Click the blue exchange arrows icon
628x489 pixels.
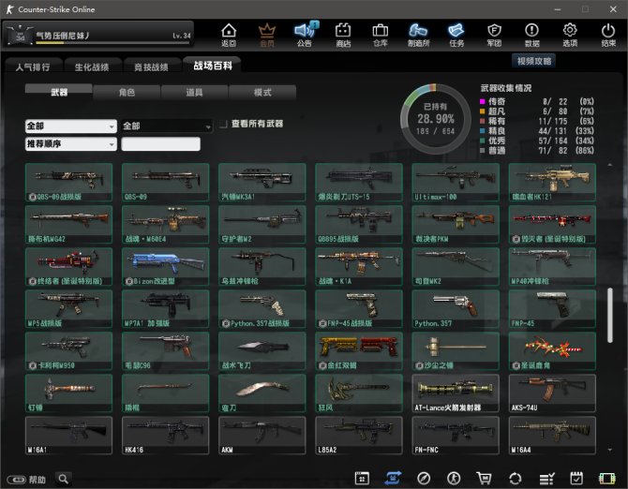(x=393, y=478)
